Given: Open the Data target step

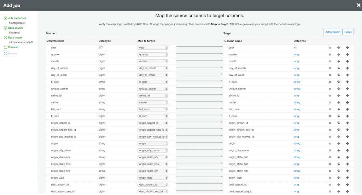Looking at the screenshot, I should click(x=15, y=37).
